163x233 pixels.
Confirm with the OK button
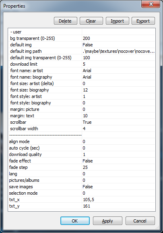75,221
